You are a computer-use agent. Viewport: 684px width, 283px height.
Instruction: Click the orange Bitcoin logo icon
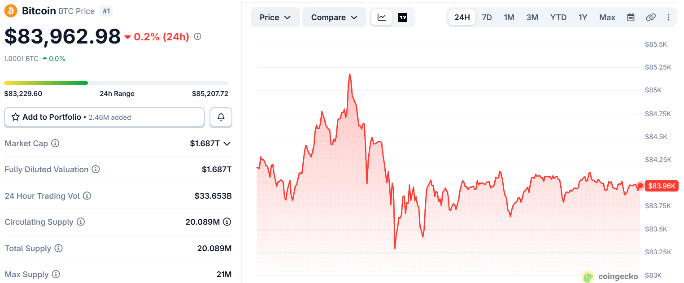[11, 11]
